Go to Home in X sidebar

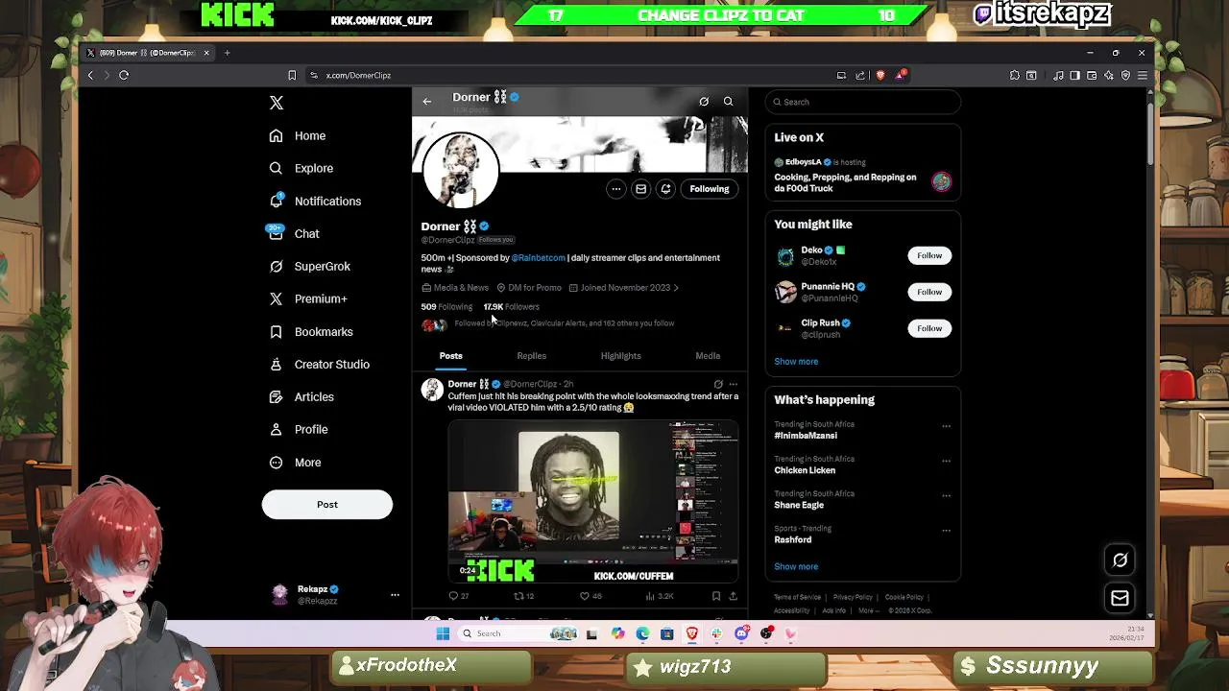[x=298, y=136]
